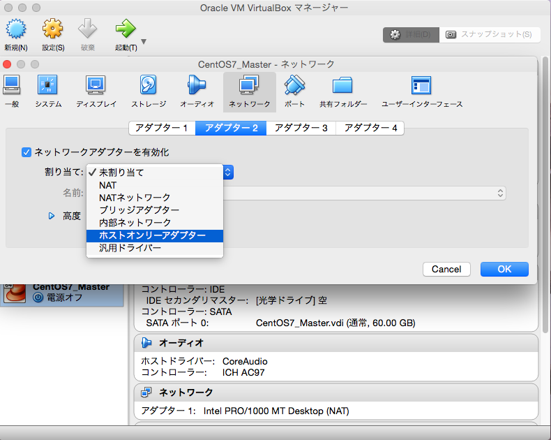The image size is (551, 440).
Task: Open the 共有フォルダー Shared Folders icon
Action: (342, 85)
